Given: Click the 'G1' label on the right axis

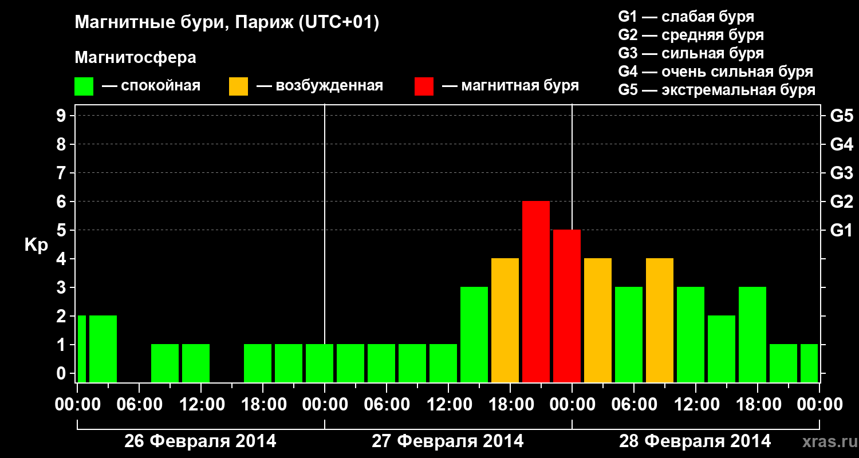Looking at the screenshot, I should tap(841, 230).
